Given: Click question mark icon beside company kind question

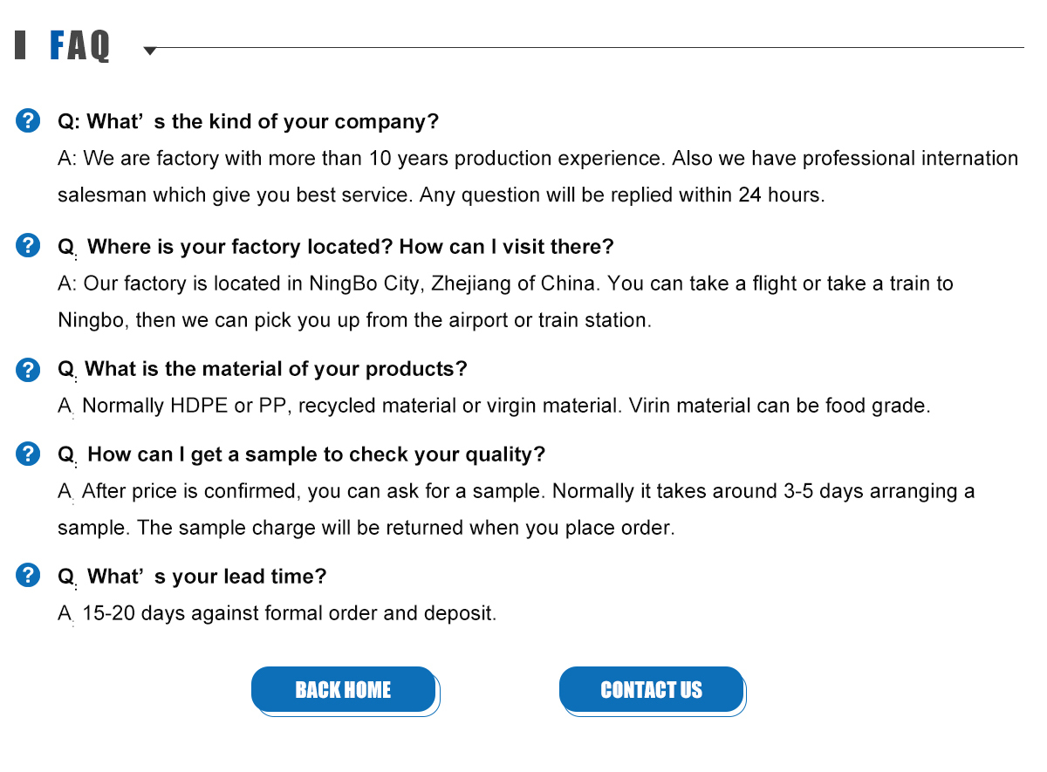Looking at the screenshot, I should [x=28, y=120].
